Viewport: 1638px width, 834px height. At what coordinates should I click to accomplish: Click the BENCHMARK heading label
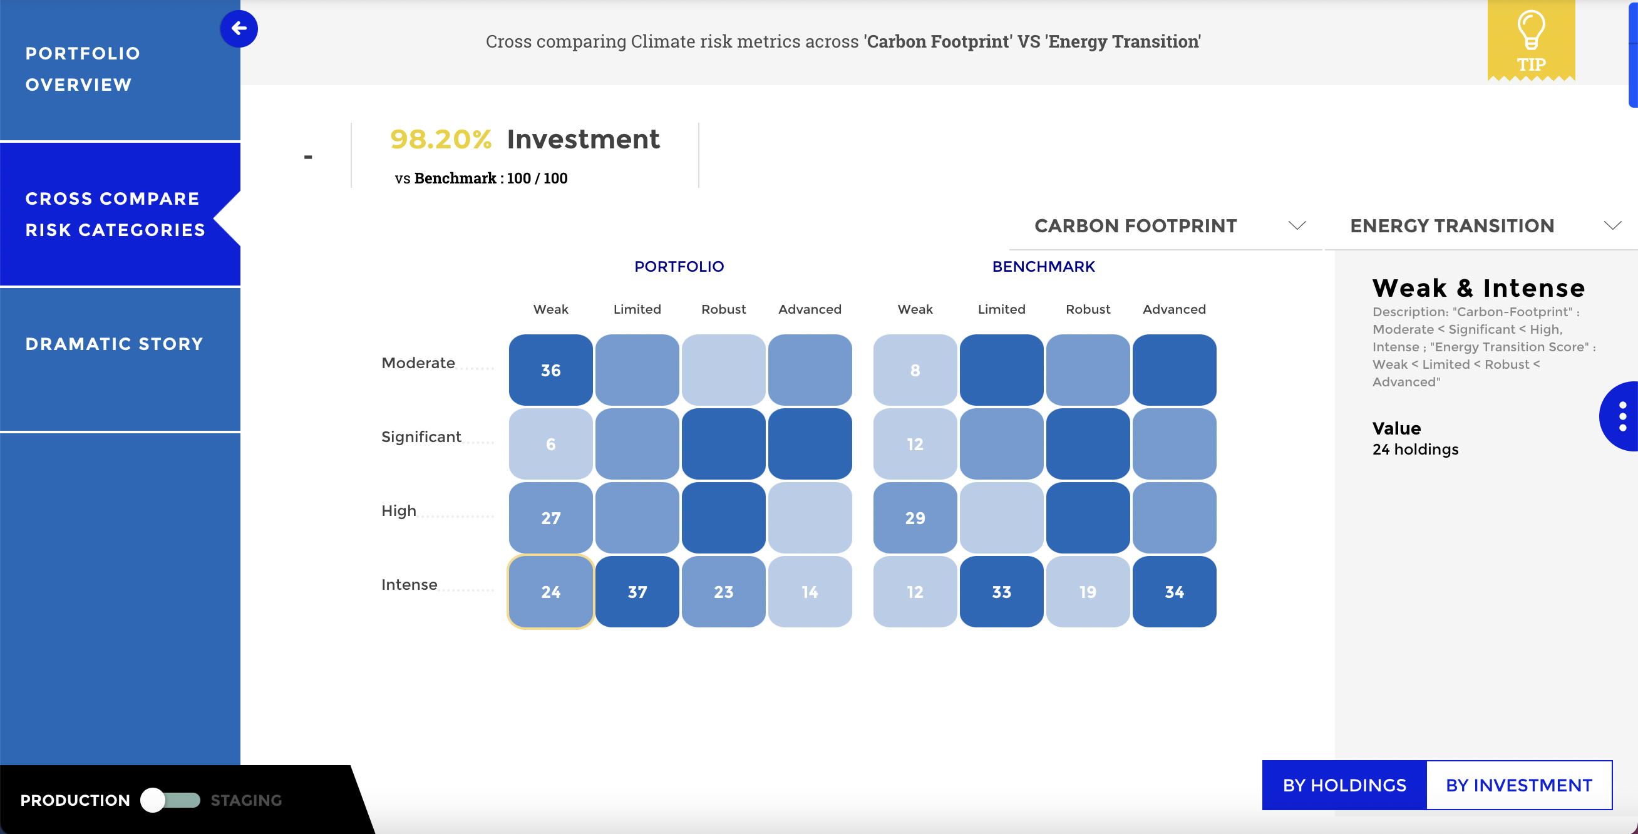[1043, 266]
